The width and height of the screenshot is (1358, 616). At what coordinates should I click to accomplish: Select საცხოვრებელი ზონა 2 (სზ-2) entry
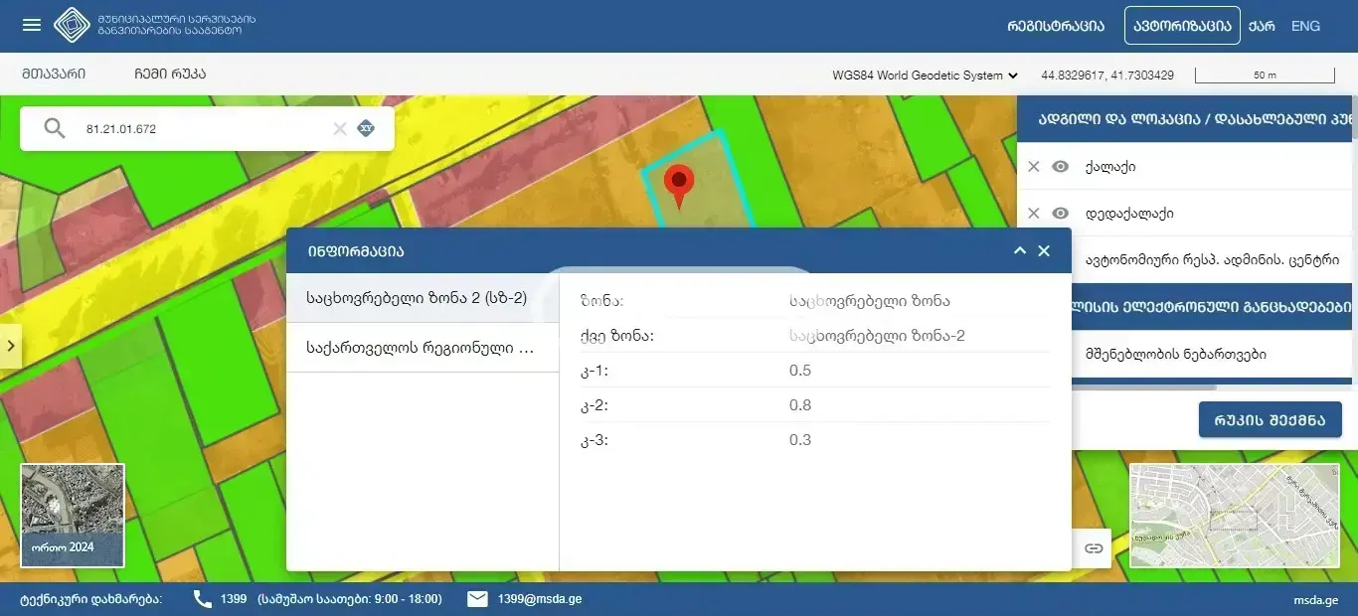tap(423, 298)
